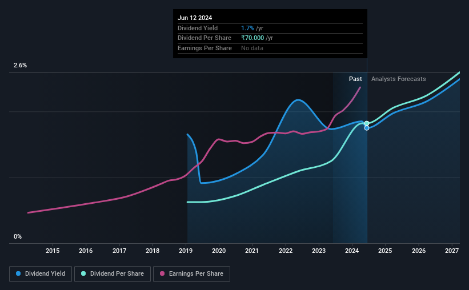
Task: Click the 2023 x-axis label
Action: coord(319,251)
